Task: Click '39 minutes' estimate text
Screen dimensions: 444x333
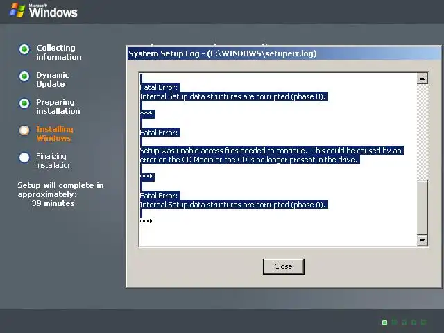Action: tap(53, 203)
